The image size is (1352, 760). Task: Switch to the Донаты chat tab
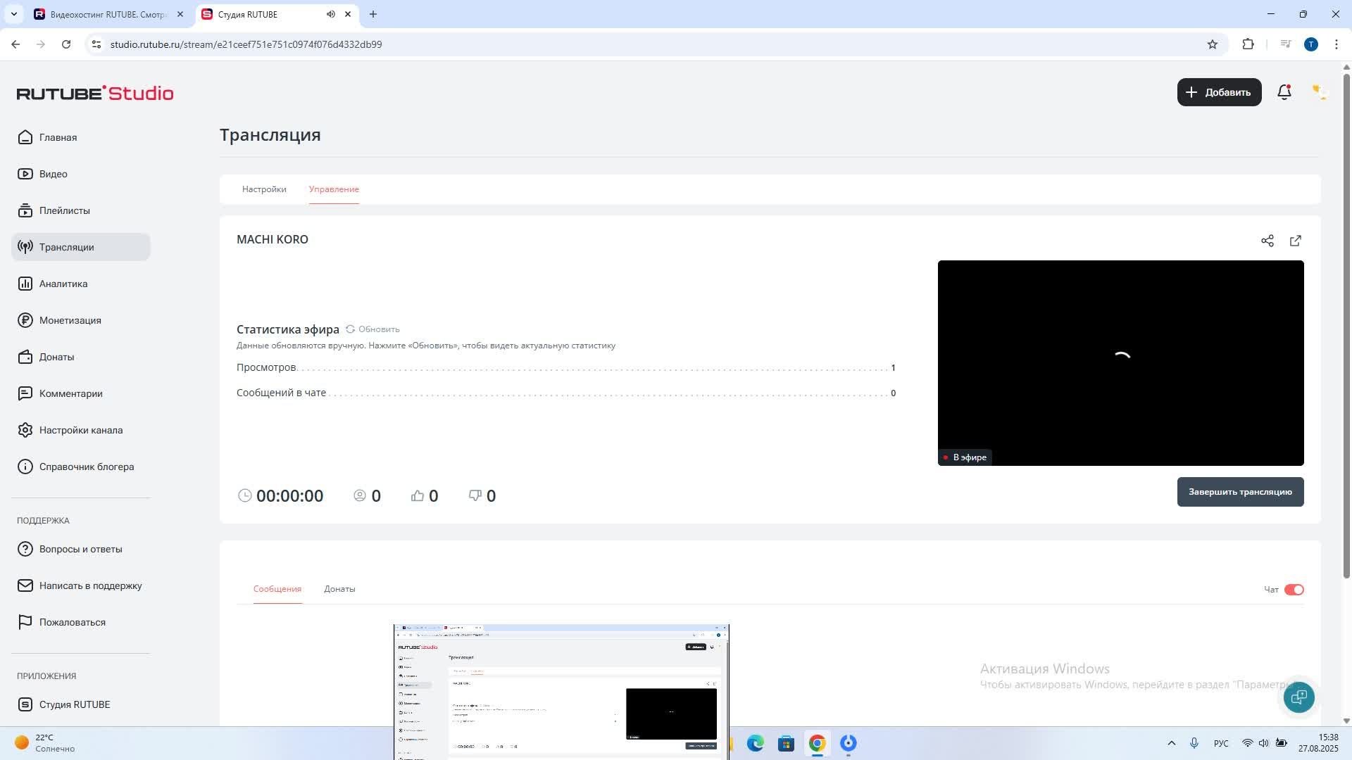pyautogui.click(x=339, y=589)
